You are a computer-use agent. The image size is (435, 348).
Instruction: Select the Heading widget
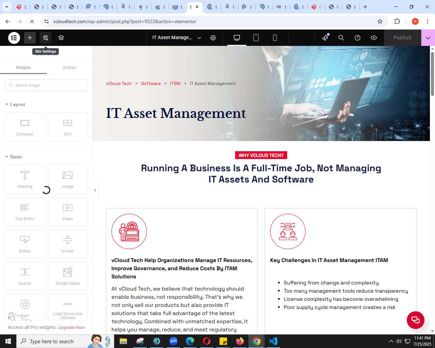25,179
